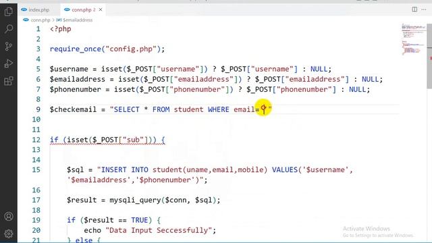Image resolution: width=432 pixels, height=243 pixels.
Task: Click the conn.php breadcrumb
Action: (40, 20)
